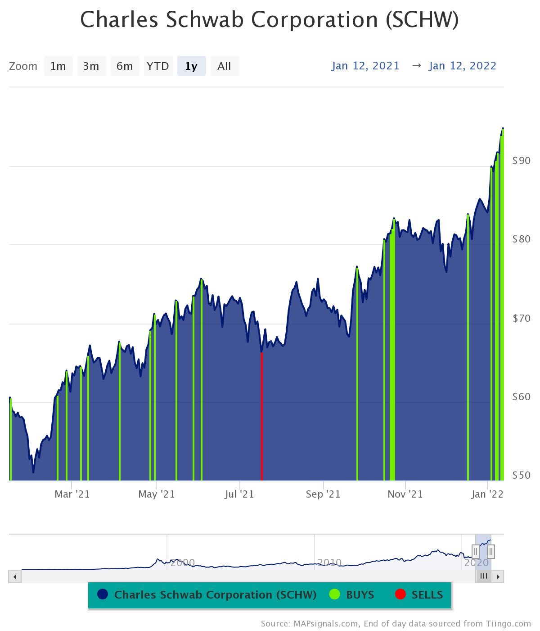Screen dimensions: 540x631
Task: Click the red sell signal bar
Action: pyautogui.click(x=261, y=416)
